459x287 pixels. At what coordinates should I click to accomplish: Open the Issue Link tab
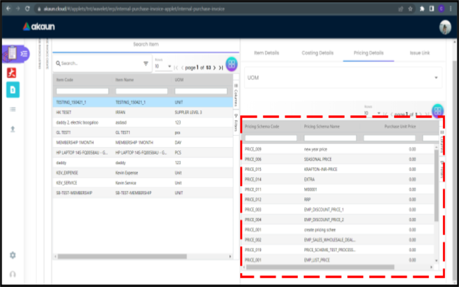(x=419, y=53)
